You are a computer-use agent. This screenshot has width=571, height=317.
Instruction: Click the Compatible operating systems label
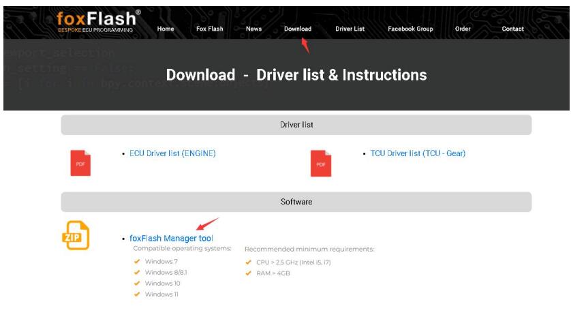click(x=182, y=249)
